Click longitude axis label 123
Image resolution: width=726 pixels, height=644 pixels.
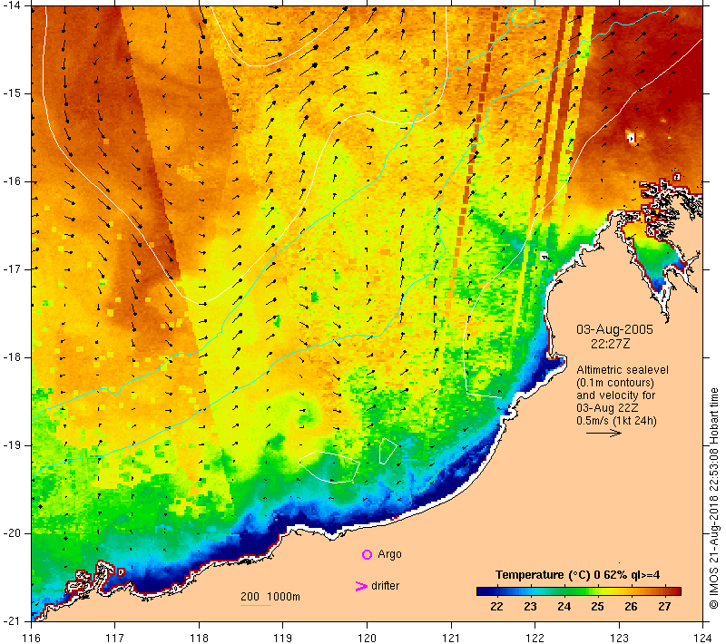[x=619, y=638]
